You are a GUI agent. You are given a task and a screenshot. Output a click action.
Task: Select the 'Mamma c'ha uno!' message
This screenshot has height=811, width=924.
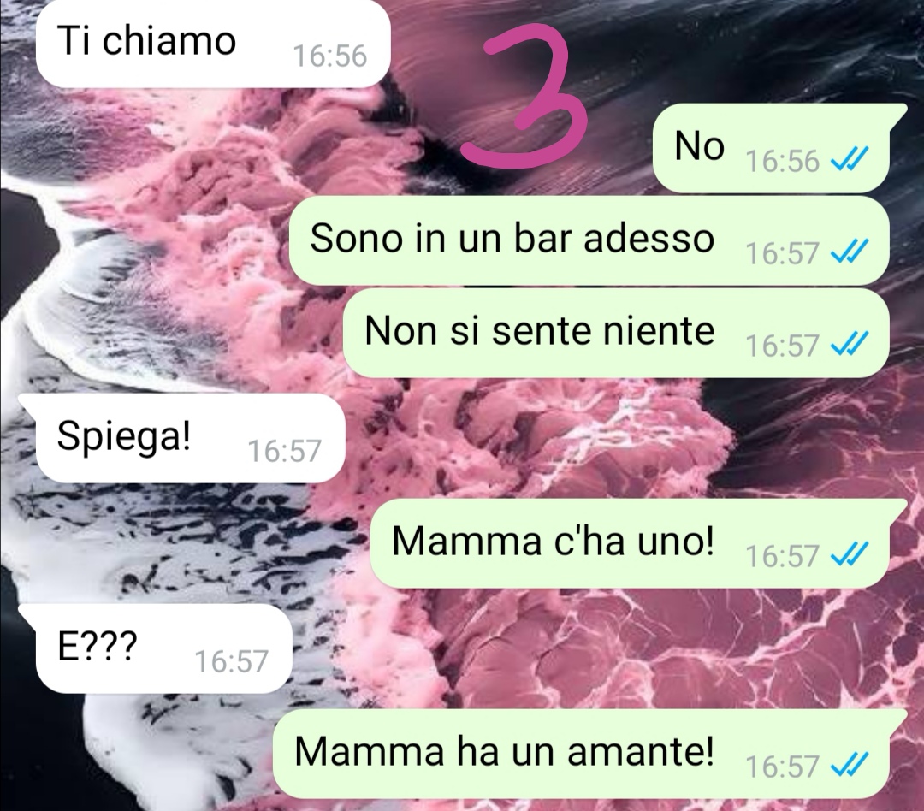pyautogui.click(x=638, y=543)
